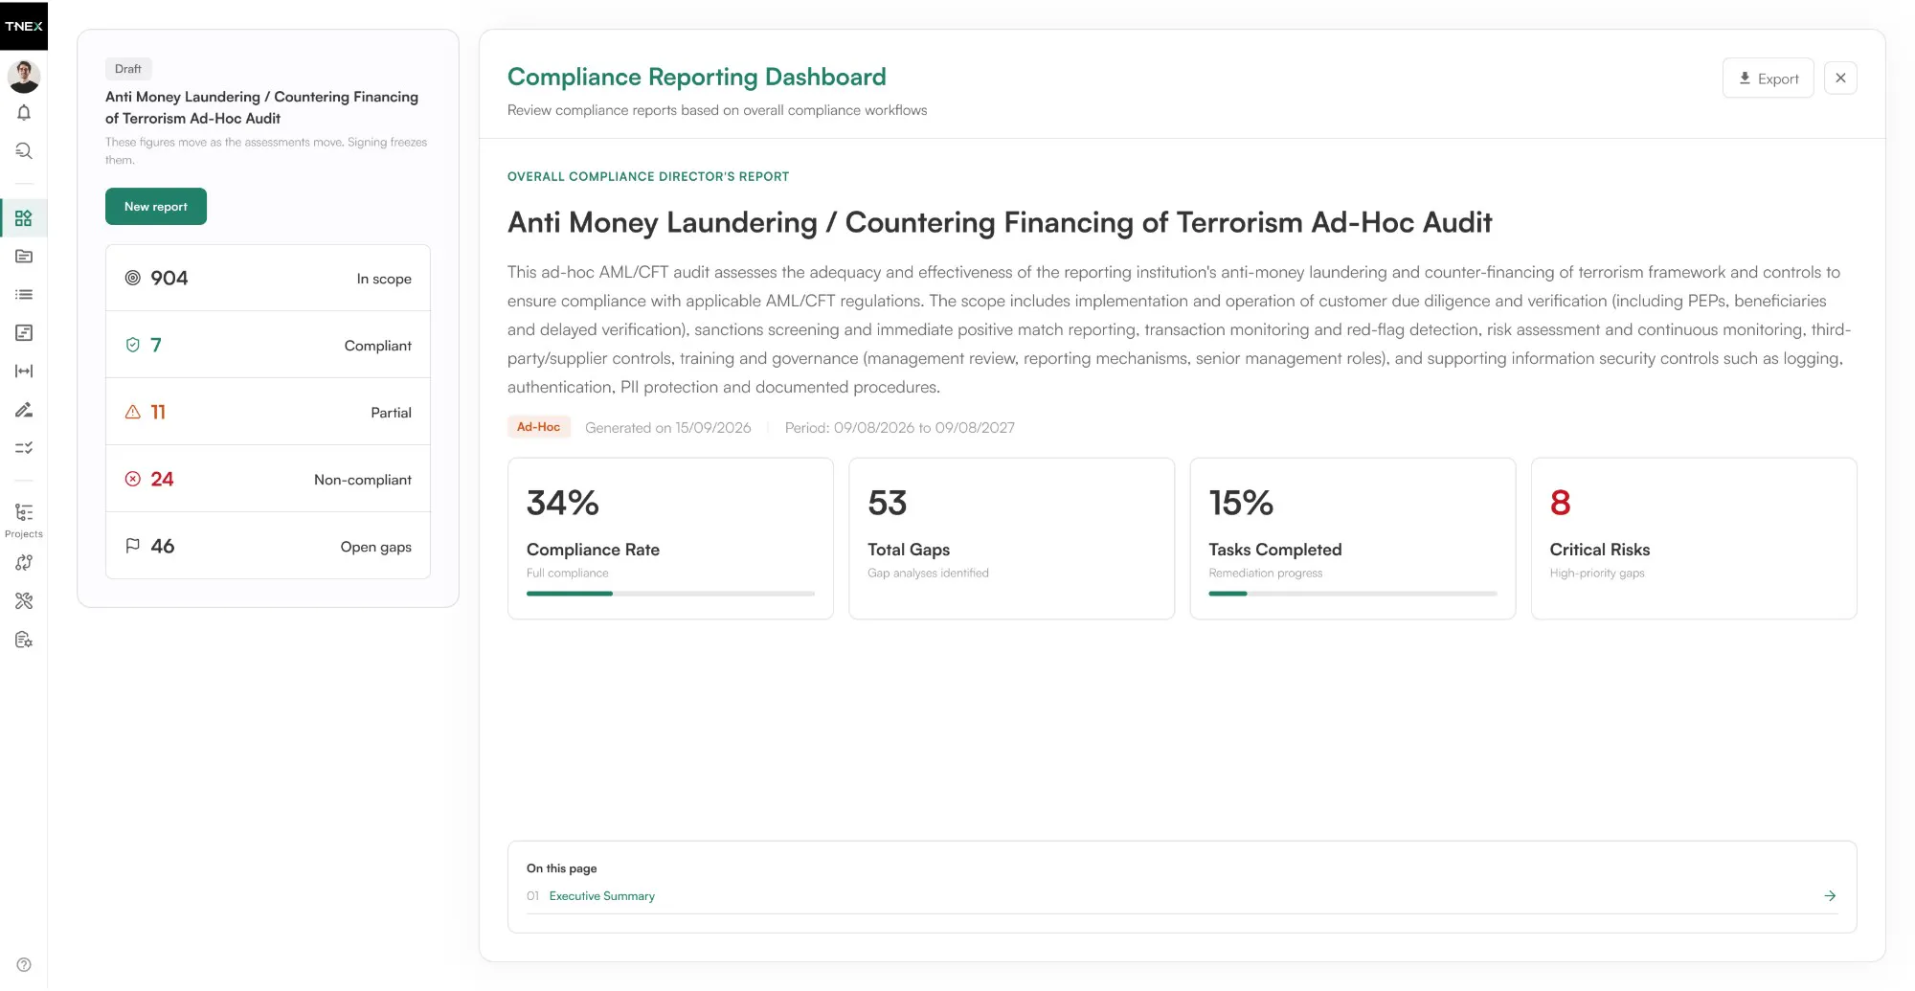Click the TNEX logo in the sidebar
This screenshot has height=991, width=1915.
24,26
